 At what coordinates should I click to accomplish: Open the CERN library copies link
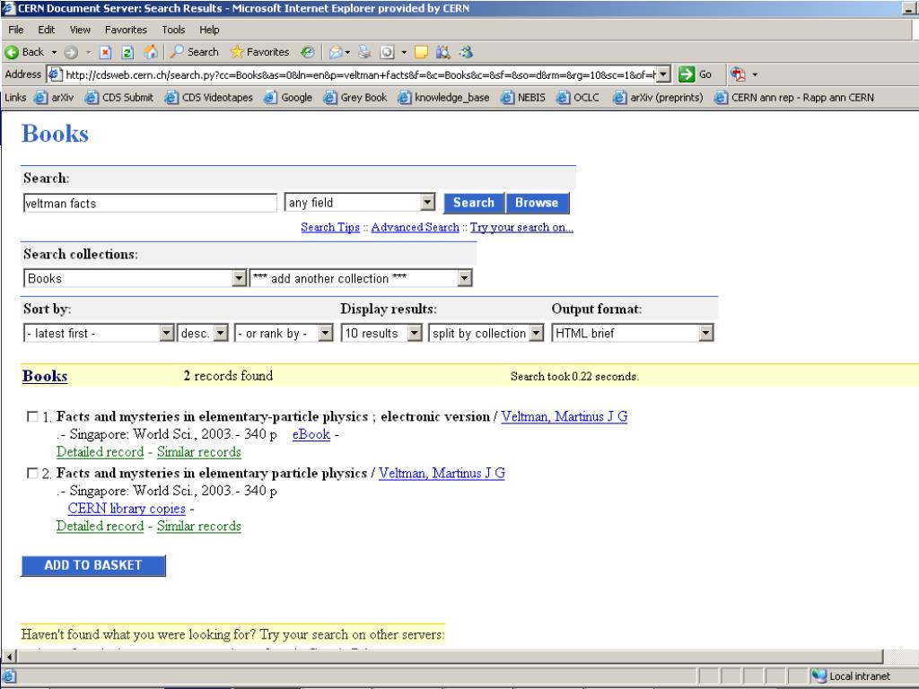[127, 509]
